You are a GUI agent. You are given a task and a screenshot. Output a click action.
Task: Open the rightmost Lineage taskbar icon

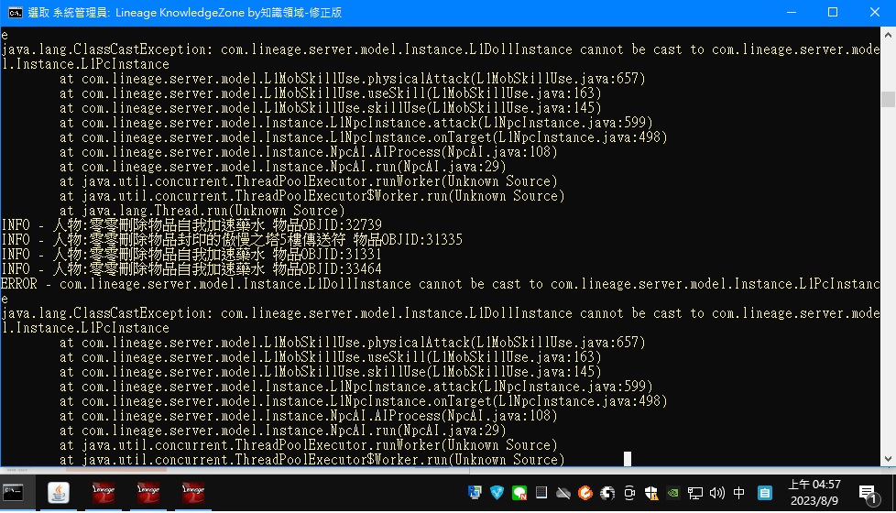pyautogui.click(x=193, y=492)
